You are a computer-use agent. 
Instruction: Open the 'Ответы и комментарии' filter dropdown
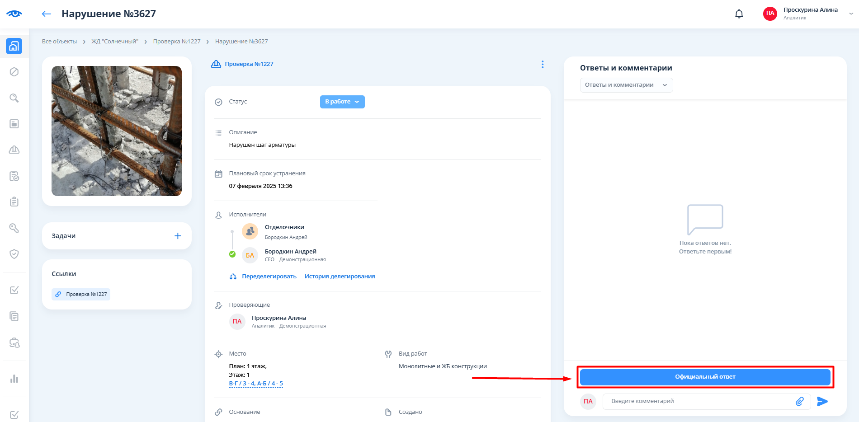626,85
